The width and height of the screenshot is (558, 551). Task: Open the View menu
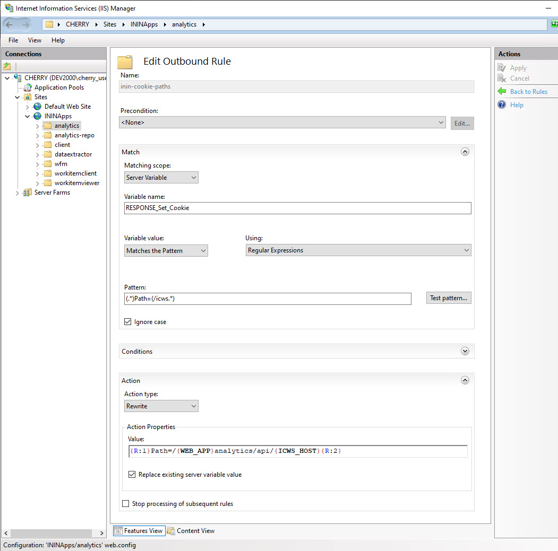coord(35,40)
